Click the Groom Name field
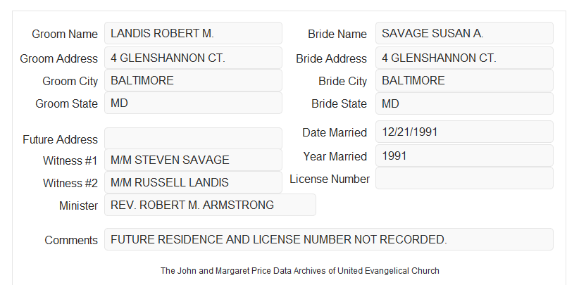The width and height of the screenshot is (567, 285). pos(193,33)
